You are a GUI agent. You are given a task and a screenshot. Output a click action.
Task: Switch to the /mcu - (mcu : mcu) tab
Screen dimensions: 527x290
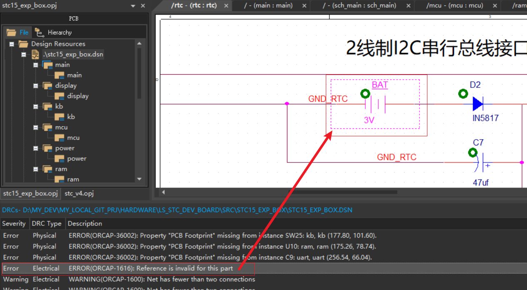455,5
